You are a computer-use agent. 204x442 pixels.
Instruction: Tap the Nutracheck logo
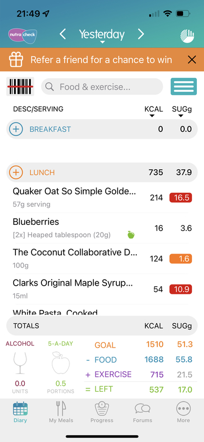click(23, 35)
